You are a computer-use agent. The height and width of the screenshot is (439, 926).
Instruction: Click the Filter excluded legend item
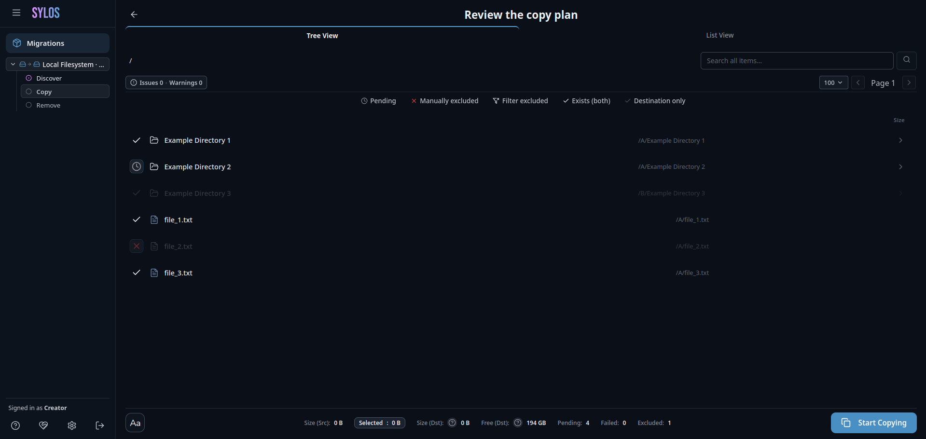tap(520, 101)
